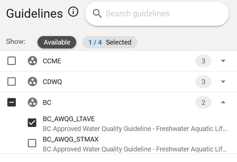Click the BC_AWQG_LTAVE description text
Screen dimensions: 237x162
(135, 129)
